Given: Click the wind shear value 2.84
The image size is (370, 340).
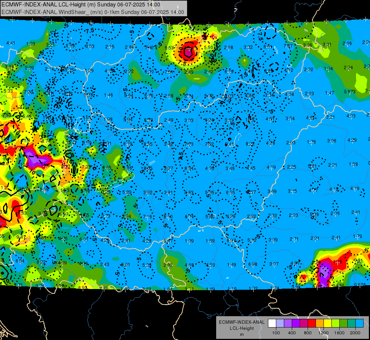Looking at the screenshot, I should pyautogui.click(x=130, y=47).
